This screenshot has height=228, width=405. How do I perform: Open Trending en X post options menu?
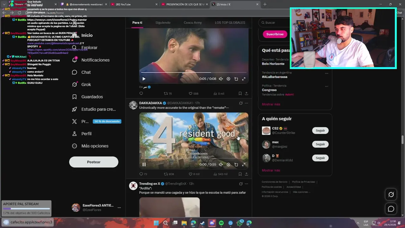246,184
